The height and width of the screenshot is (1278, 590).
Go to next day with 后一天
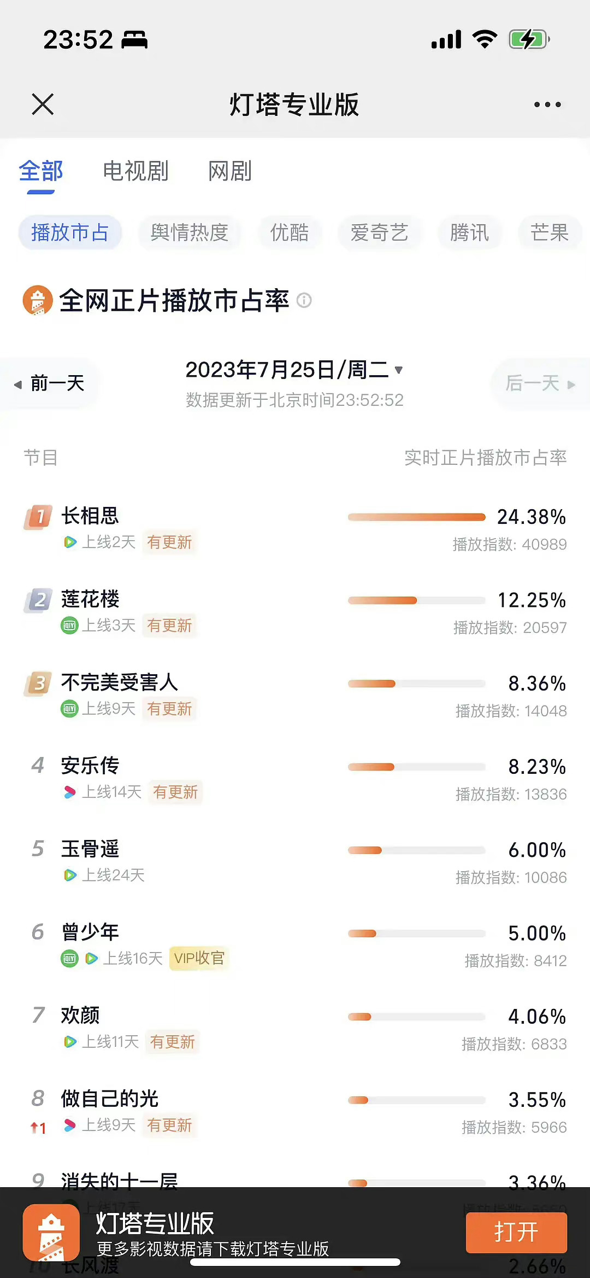(540, 383)
